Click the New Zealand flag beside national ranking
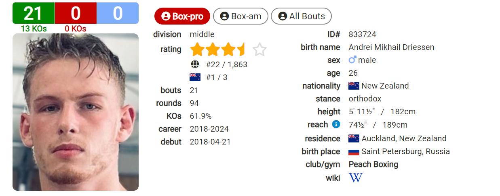This screenshot has height=196, width=500. pyautogui.click(x=195, y=77)
